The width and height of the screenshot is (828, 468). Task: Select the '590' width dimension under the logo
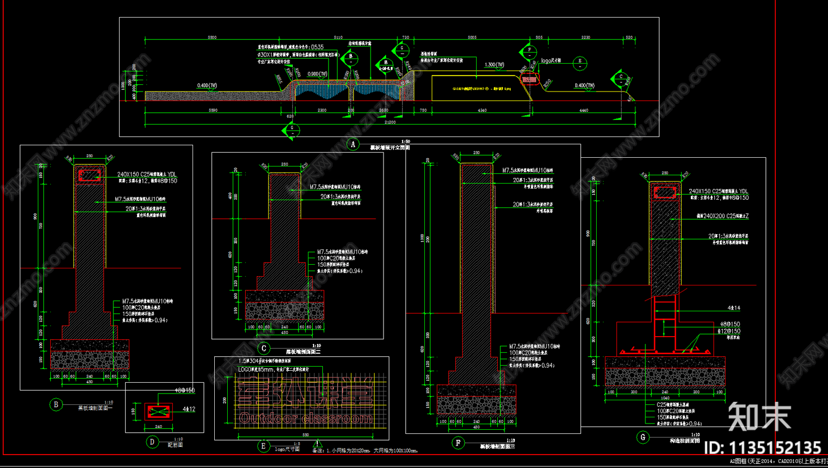point(305,435)
